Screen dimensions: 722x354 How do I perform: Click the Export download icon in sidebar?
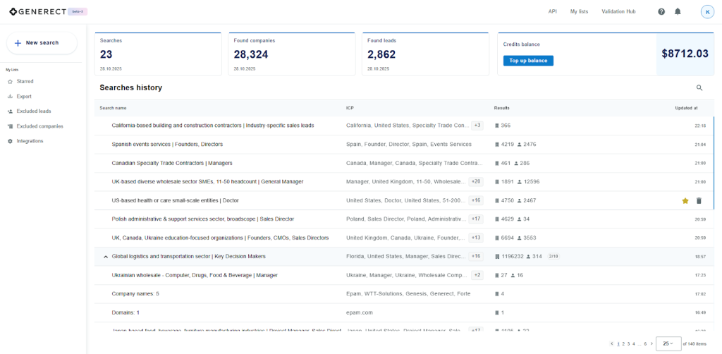(10, 97)
